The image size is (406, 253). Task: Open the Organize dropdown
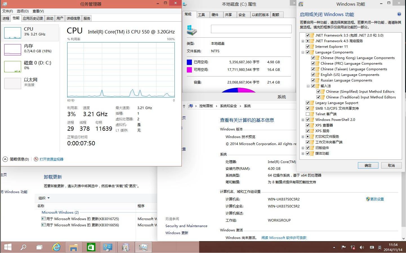tap(44, 198)
